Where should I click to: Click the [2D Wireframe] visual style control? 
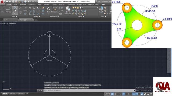click(x=11, y=23)
